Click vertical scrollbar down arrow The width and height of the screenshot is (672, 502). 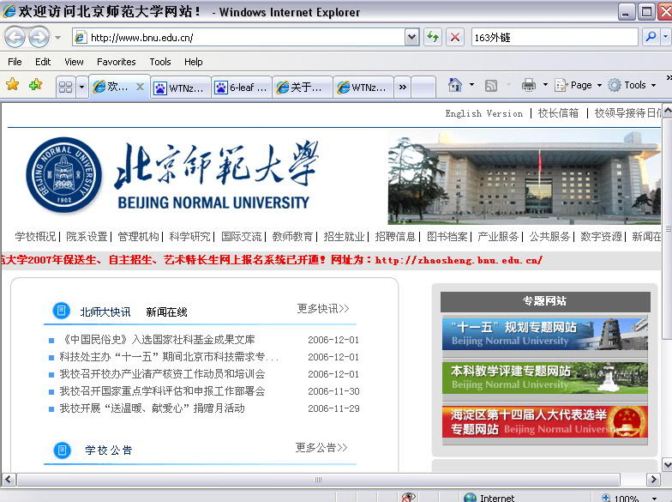[667, 465]
